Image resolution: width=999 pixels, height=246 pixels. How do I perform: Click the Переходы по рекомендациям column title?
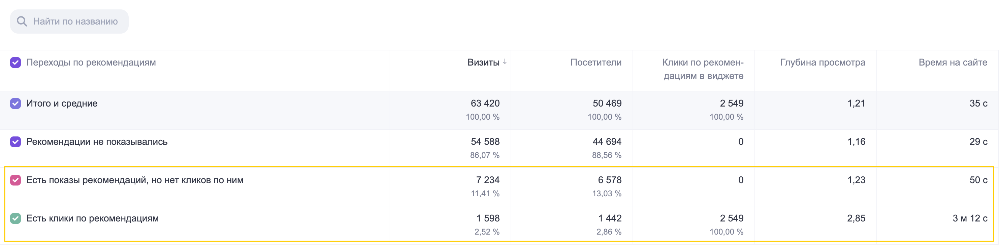[x=91, y=62]
